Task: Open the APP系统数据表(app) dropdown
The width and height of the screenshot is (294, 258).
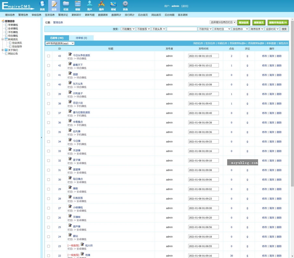Action: (60, 44)
